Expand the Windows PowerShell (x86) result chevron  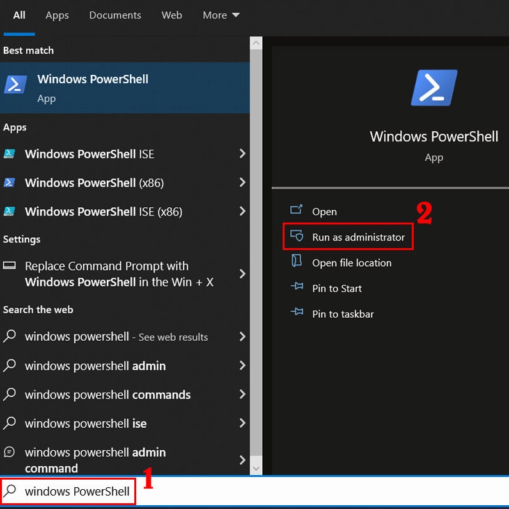242,182
